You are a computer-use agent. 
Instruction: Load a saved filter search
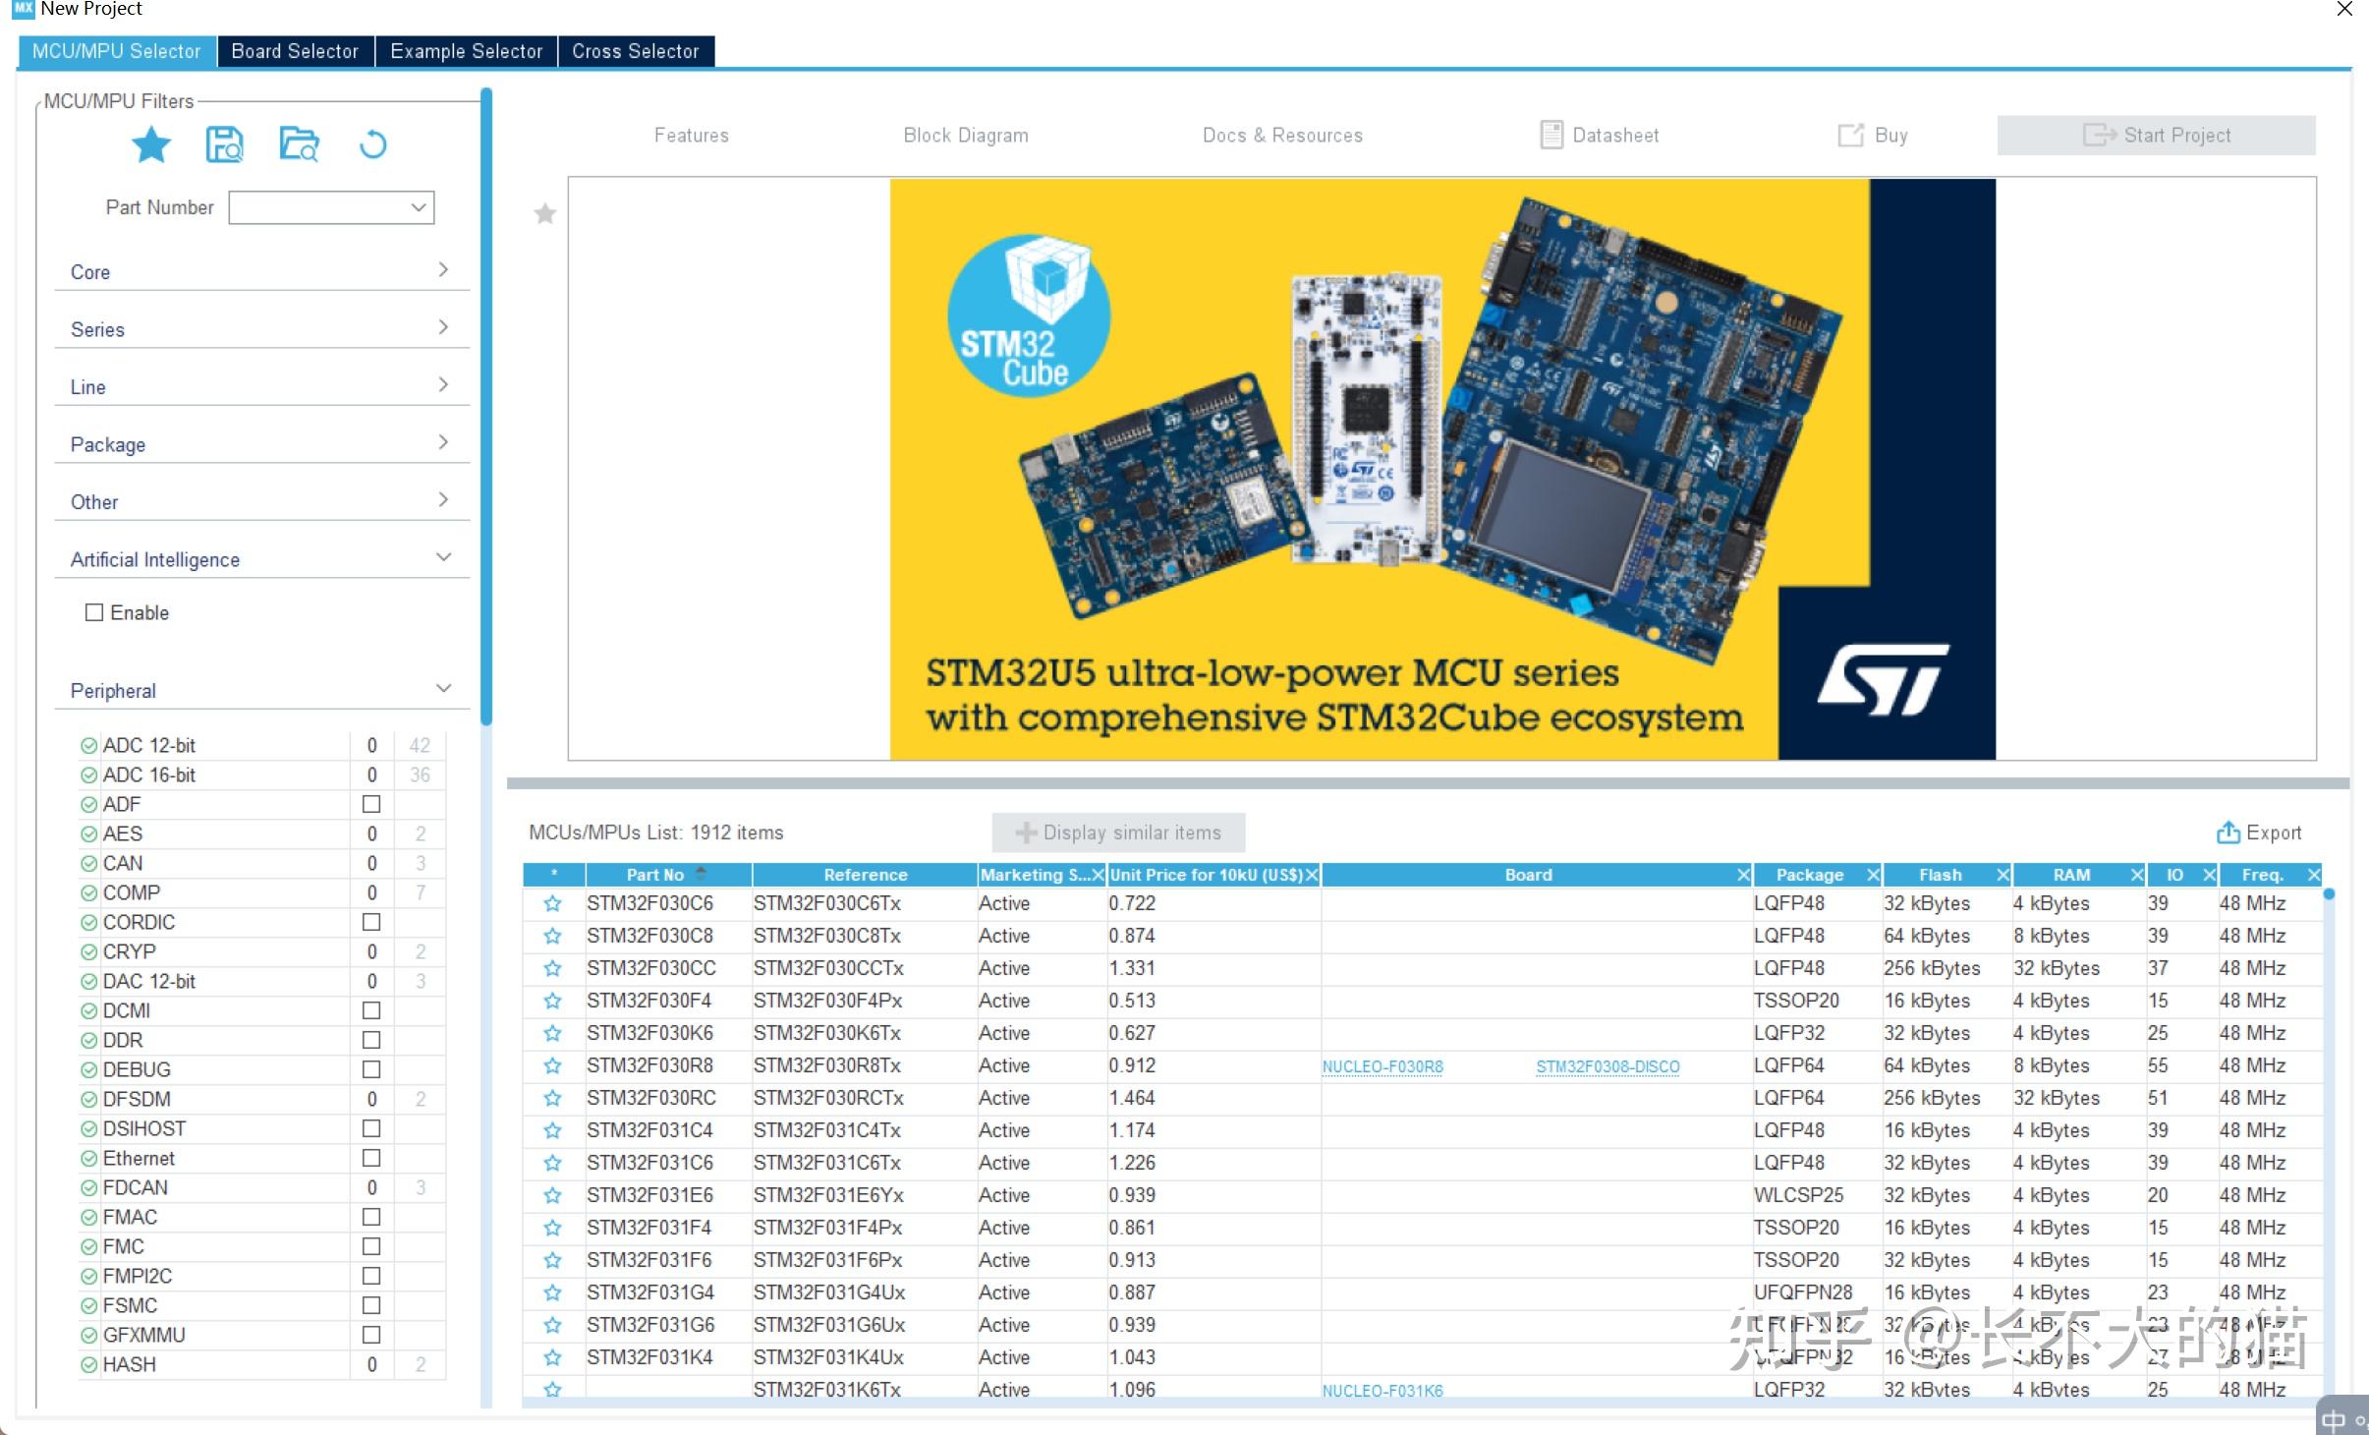(298, 144)
